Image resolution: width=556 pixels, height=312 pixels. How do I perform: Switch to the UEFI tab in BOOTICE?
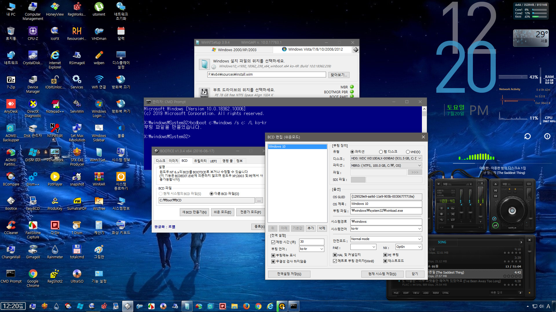point(213,161)
